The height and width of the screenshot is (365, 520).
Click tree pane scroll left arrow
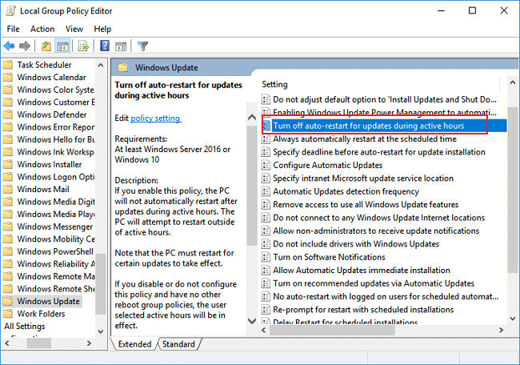pyautogui.click(x=7, y=343)
